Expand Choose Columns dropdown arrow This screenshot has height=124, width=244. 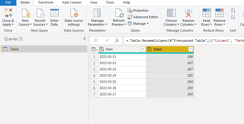pos(178,25)
